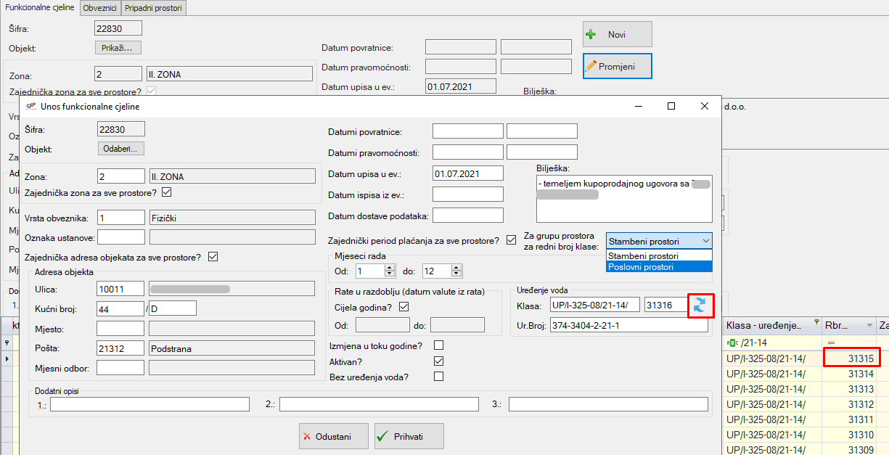Image resolution: width=889 pixels, height=455 pixels.
Task: Click the green plus Novi button
Action: (617, 34)
